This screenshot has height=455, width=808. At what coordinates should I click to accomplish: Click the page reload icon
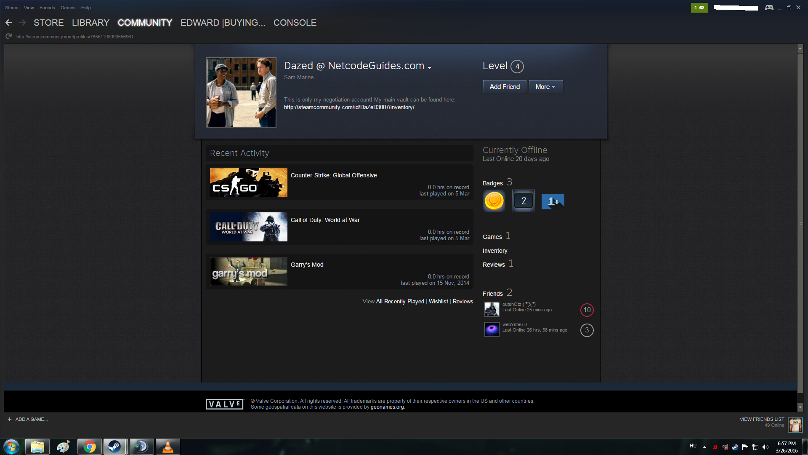(8, 37)
